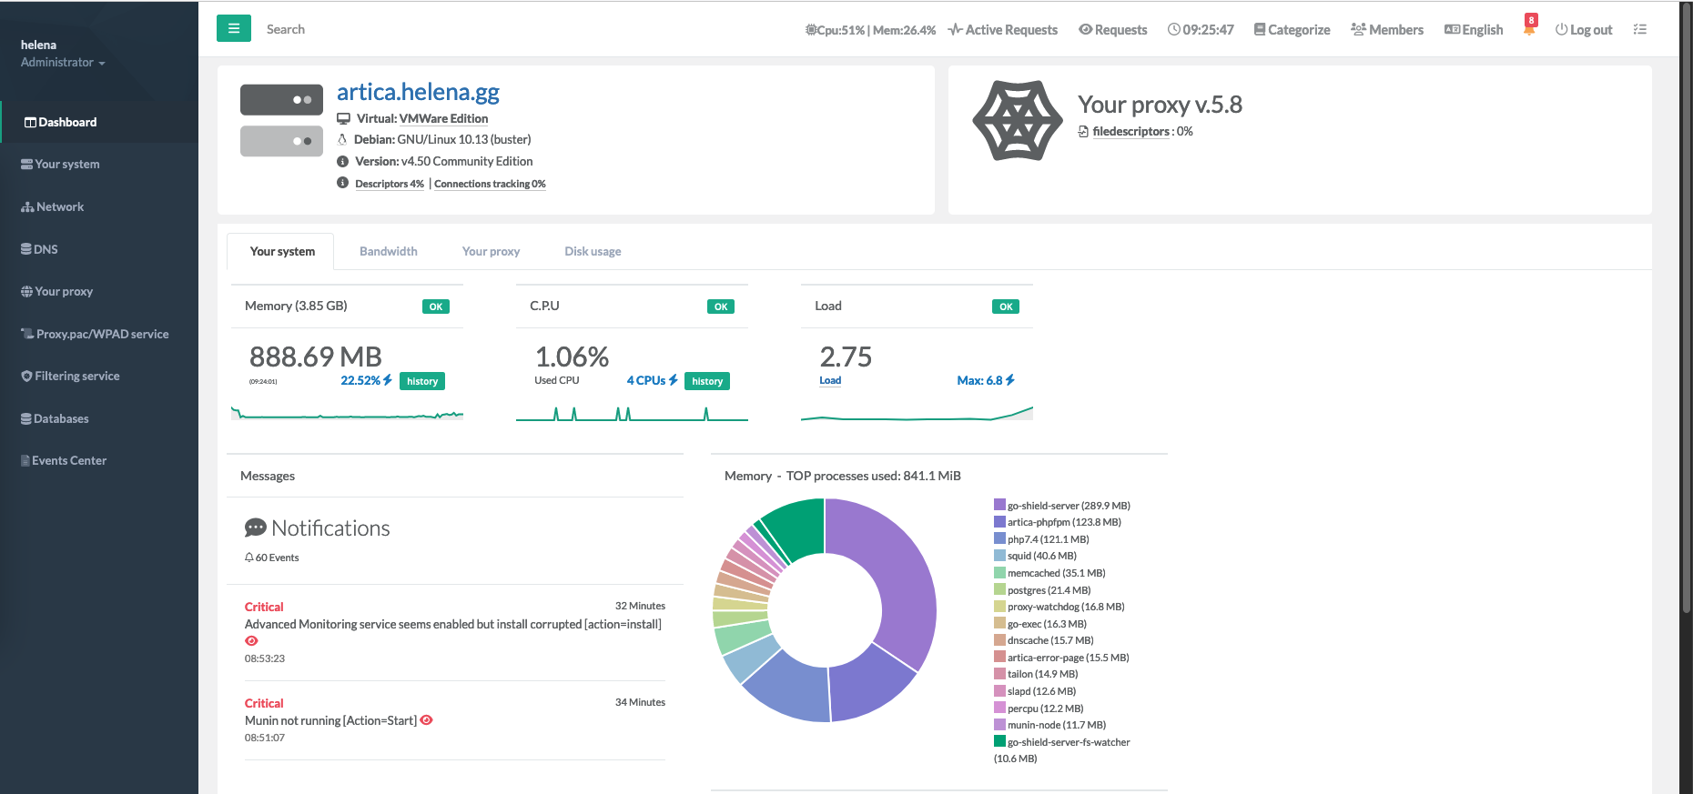1693x794 pixels.
Task: Expand Your system in the sidebar
Action: coord(67,165)
